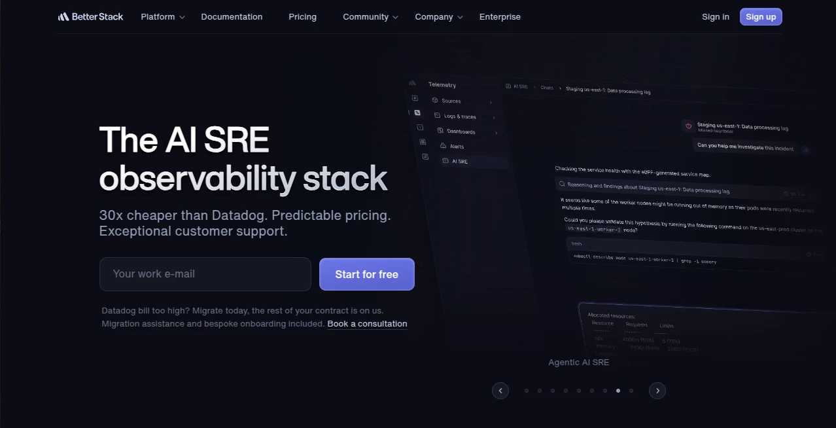
Task: Open the Platform dropdown menu
Action: tap(163, 17)
